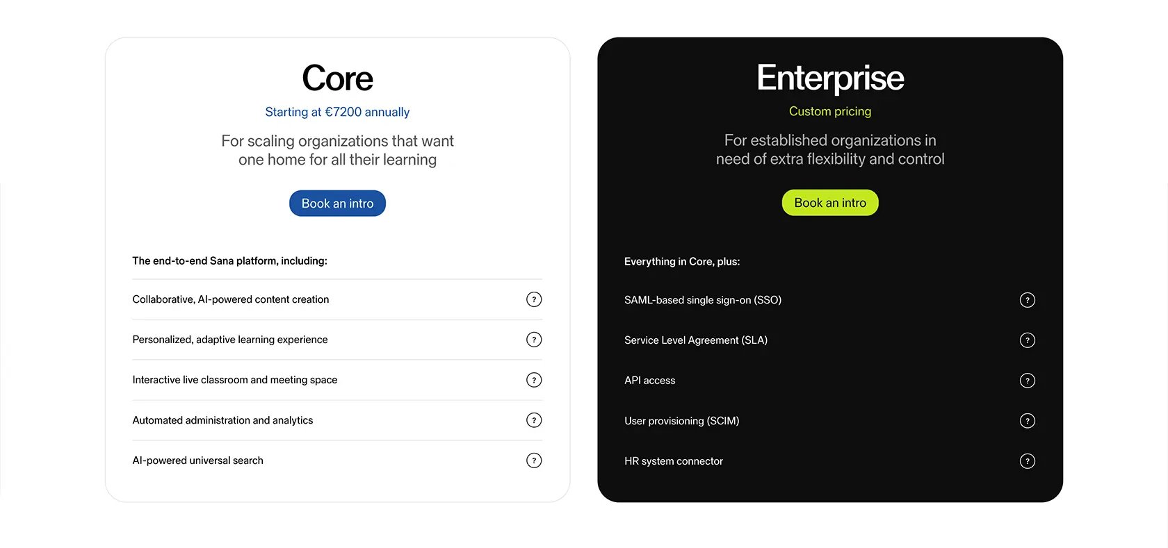
Task: Show help tooltip for API access
Action: point(1028,381)
